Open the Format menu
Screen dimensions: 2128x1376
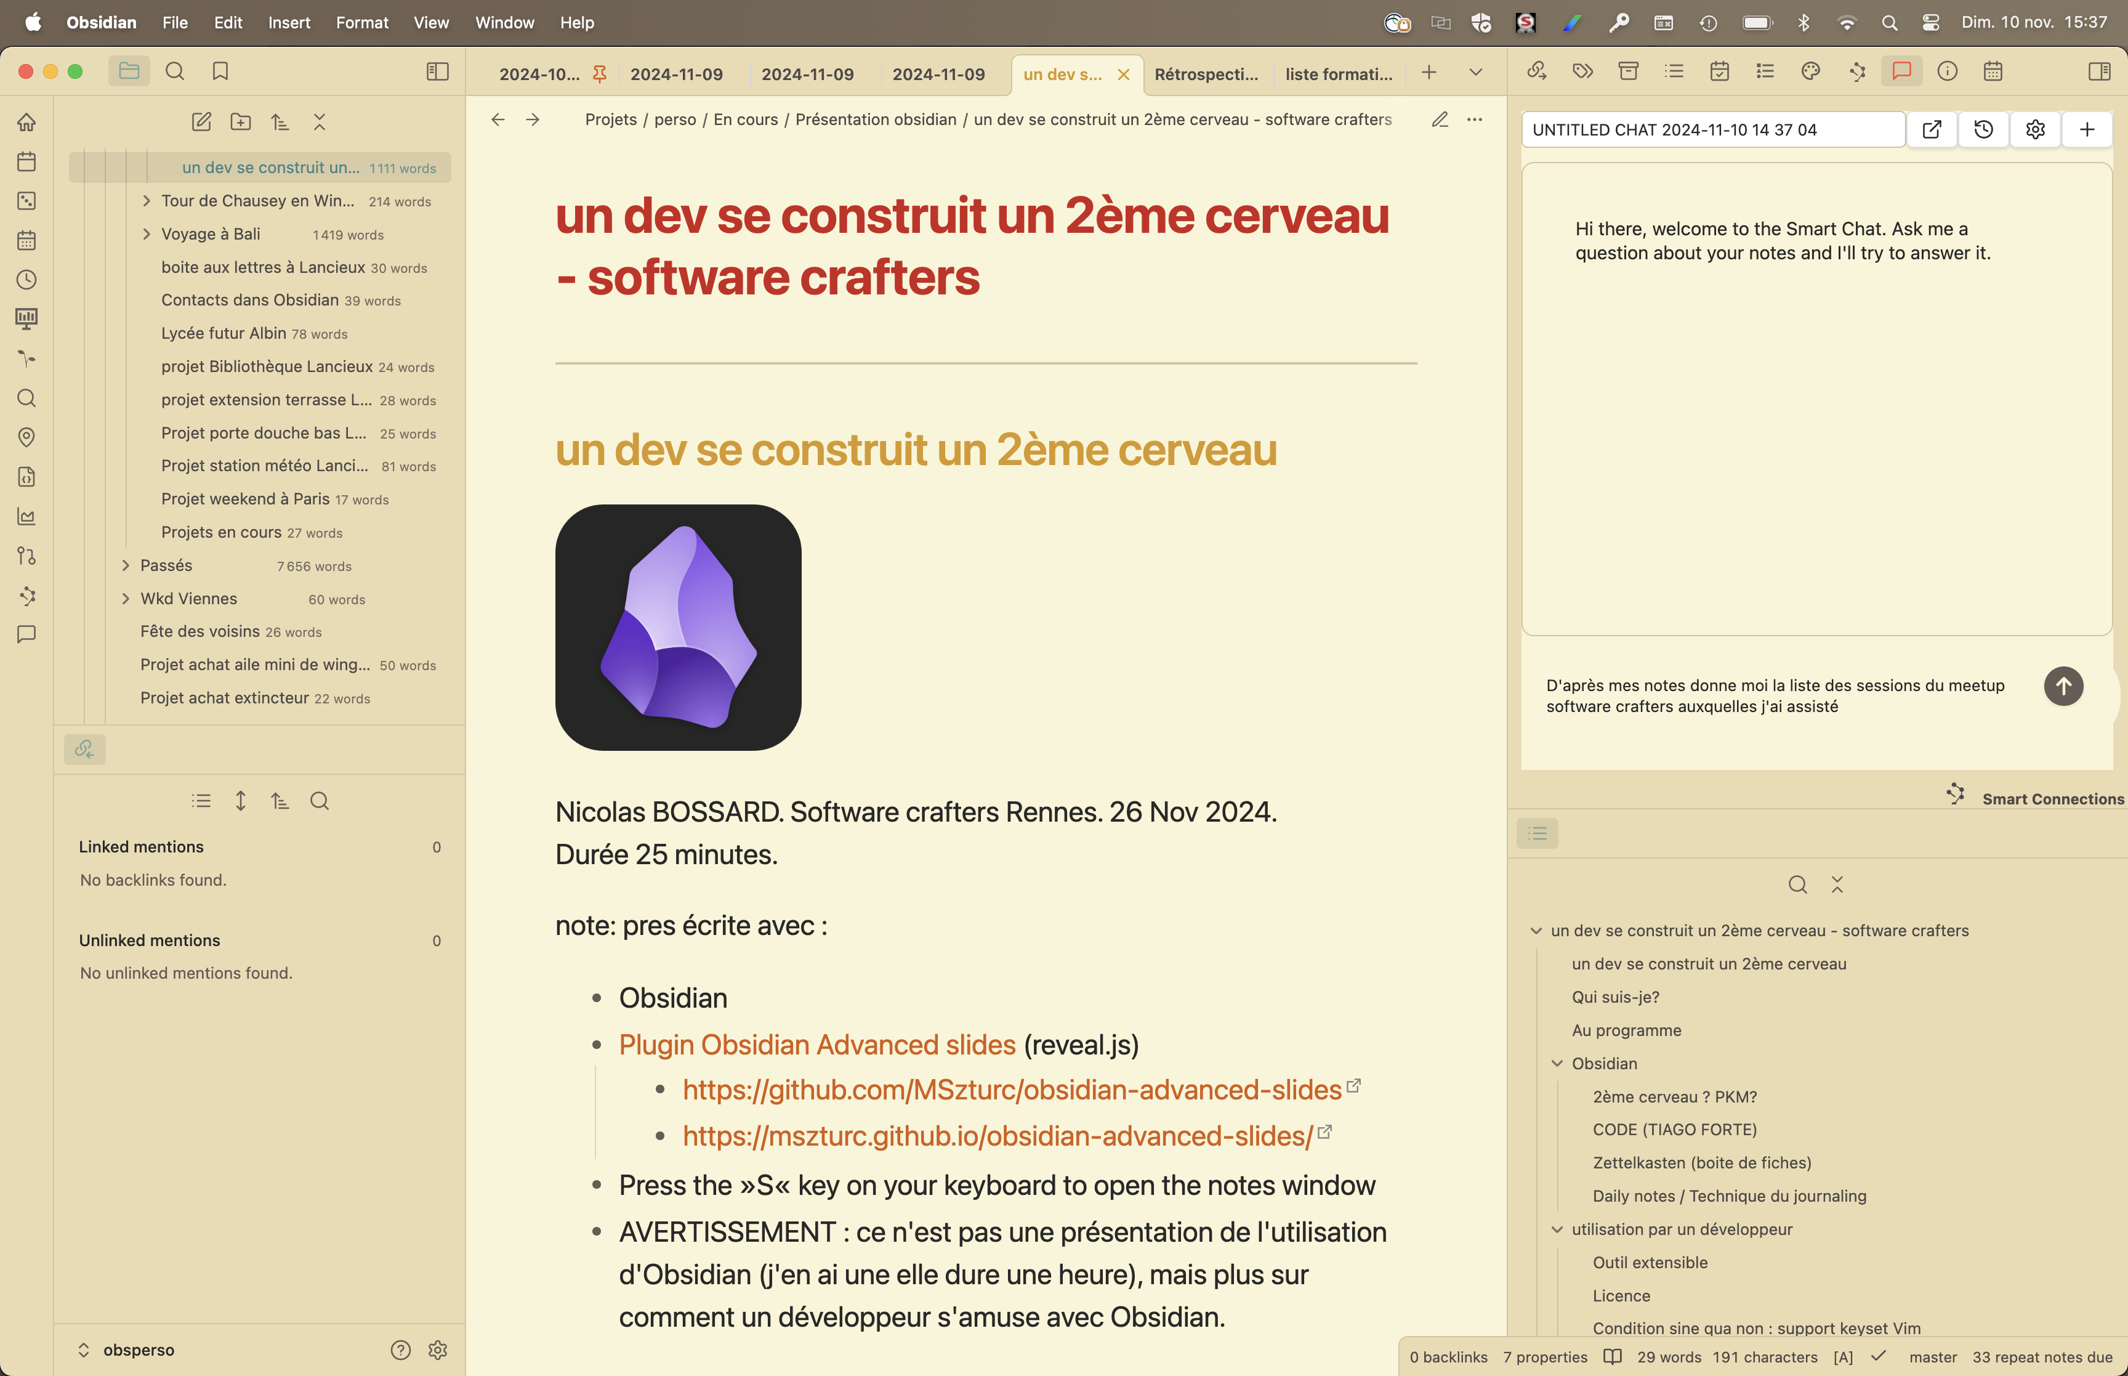pyautogui.click(x=361, y=22)
